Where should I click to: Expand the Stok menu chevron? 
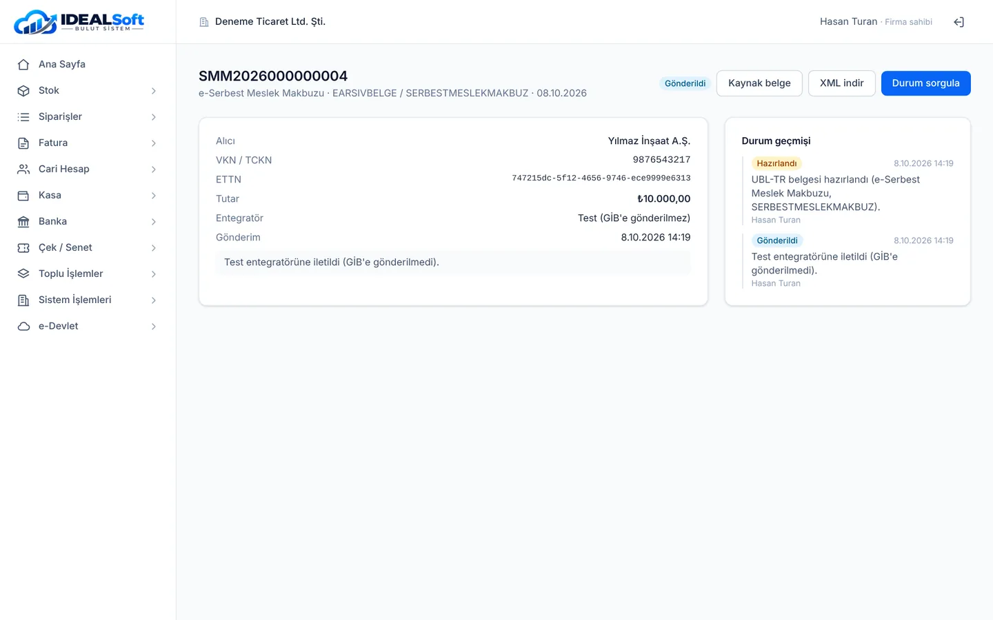[x=154, y=90]
